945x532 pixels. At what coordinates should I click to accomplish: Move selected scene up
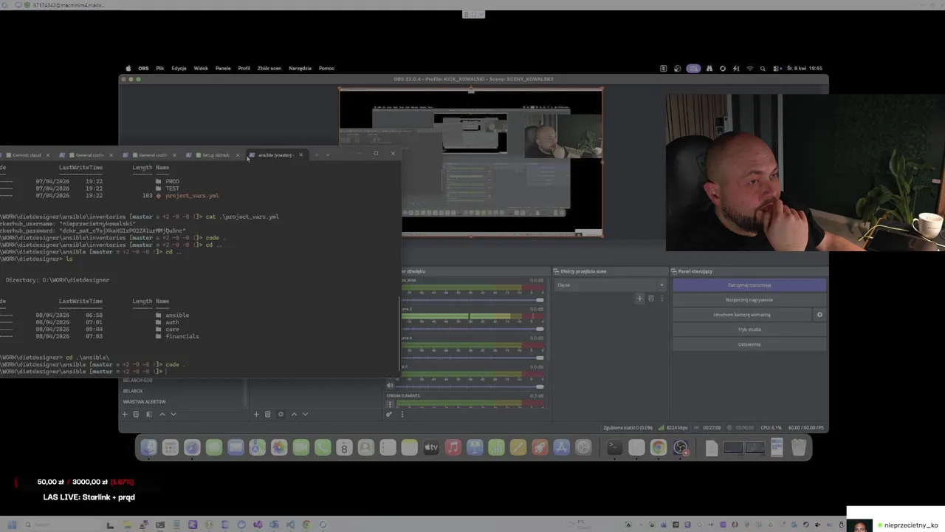click(x=162, y=415)
